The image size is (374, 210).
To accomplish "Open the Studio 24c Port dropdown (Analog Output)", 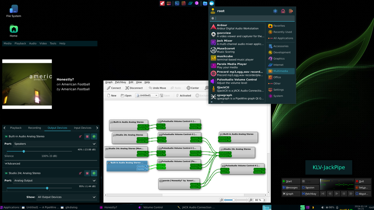I will [x=55, y=181].
